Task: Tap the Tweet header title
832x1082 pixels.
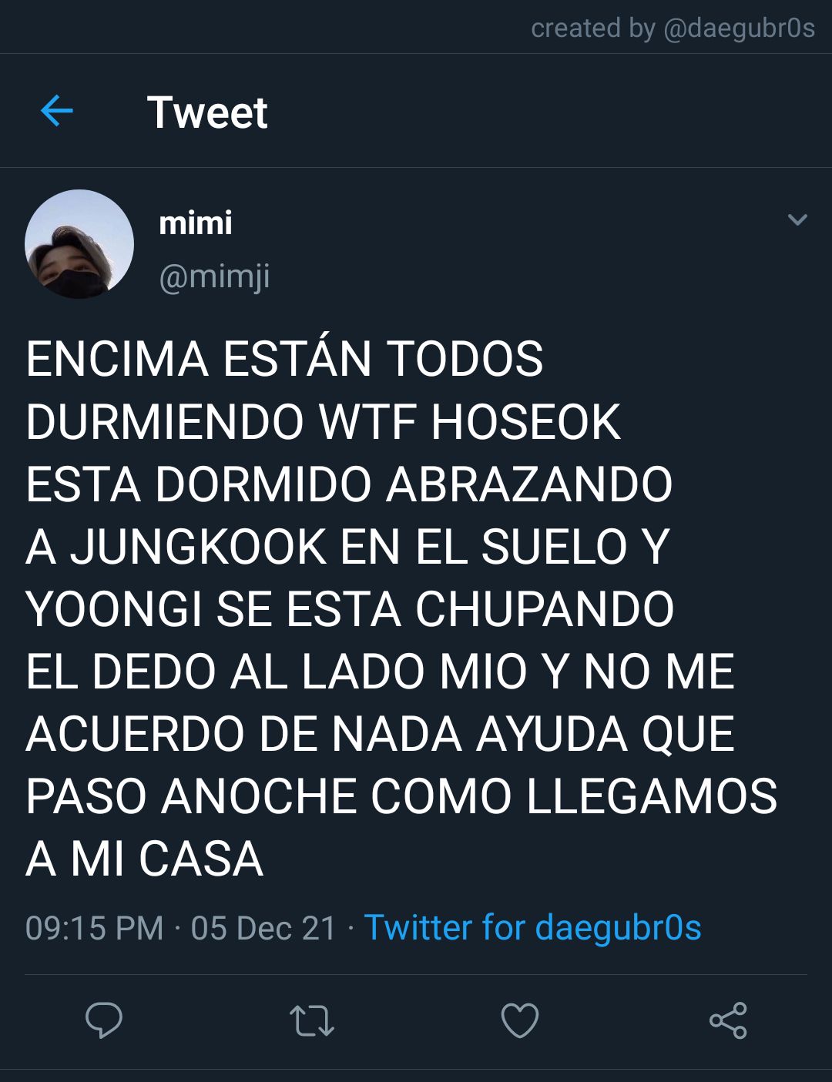Action: (207, 112)
